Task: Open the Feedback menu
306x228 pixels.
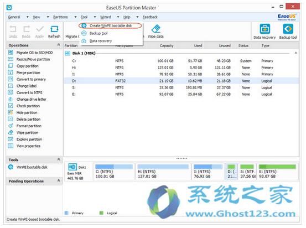Action: pos(150,17)
